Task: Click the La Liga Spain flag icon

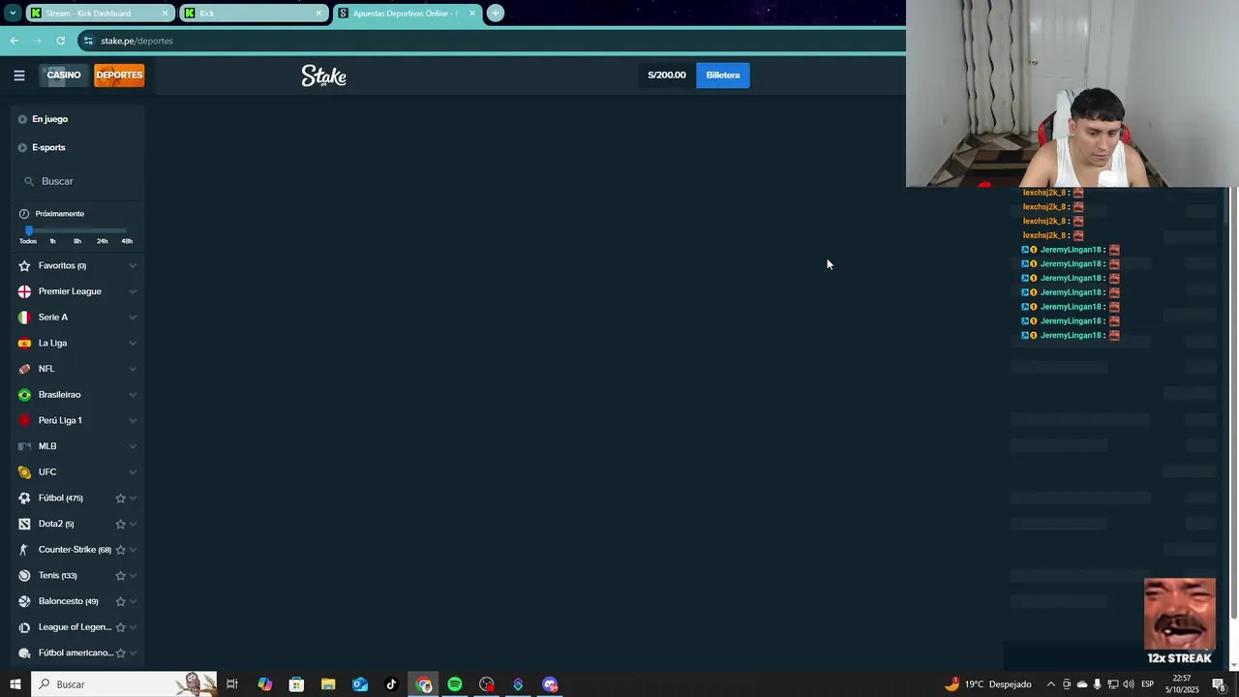Action: point(24,343)
